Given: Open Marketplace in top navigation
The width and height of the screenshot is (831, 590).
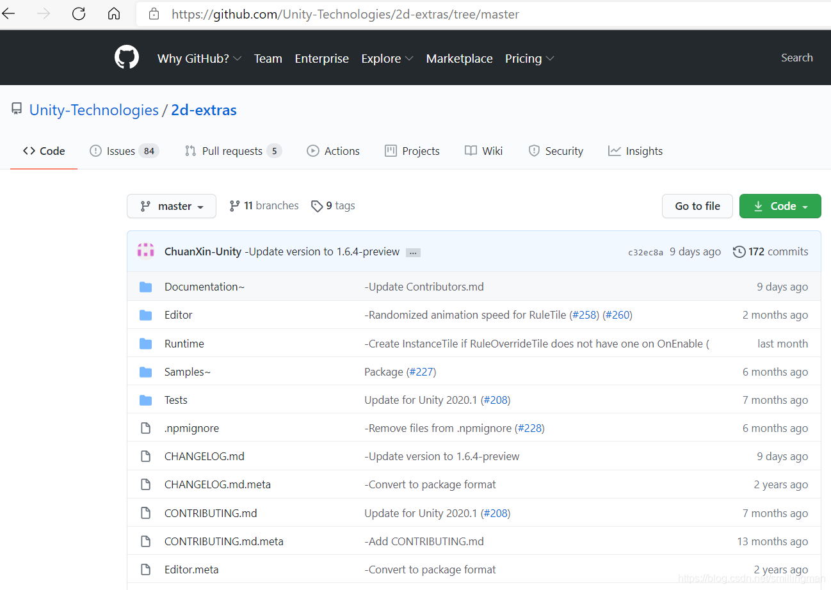Looking at the screenshot, I should (459, 58).
